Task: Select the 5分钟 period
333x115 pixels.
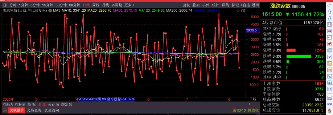Action: point(35,5)
